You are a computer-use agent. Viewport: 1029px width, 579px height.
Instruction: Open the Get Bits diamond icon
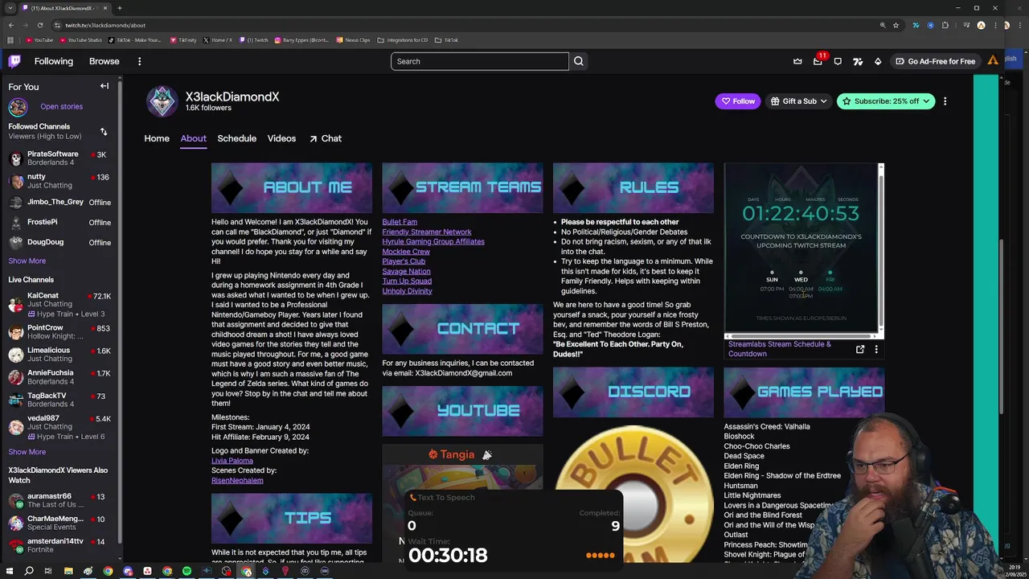point(878,61)
